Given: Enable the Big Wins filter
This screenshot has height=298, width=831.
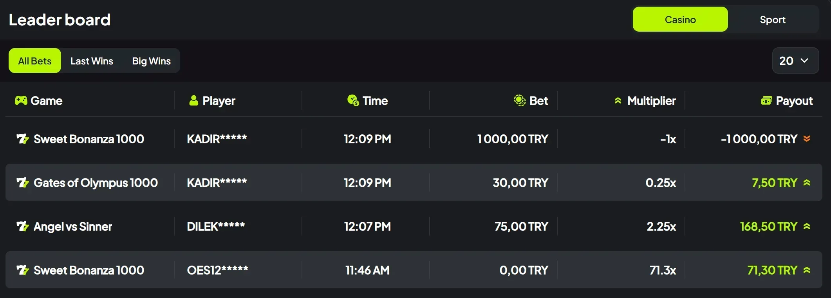Looking at the screenshot, I should coord(151,61).
